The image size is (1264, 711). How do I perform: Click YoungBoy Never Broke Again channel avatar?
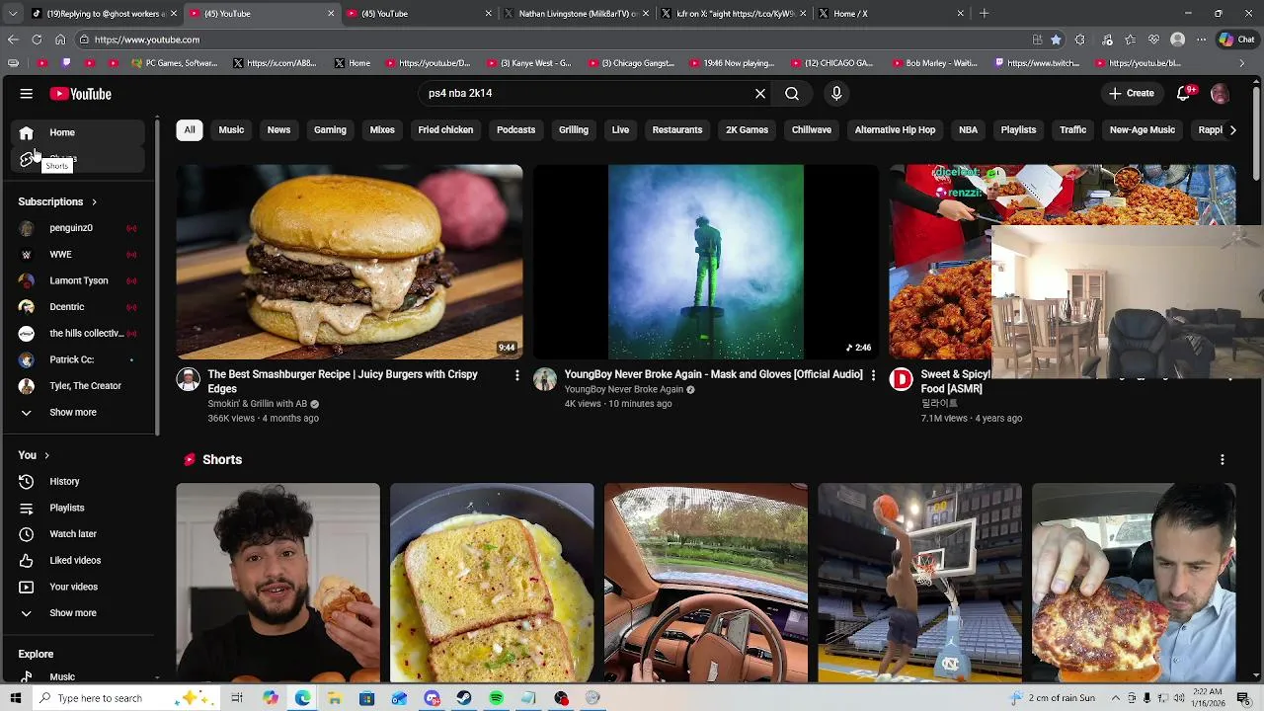tap(544, 380)
